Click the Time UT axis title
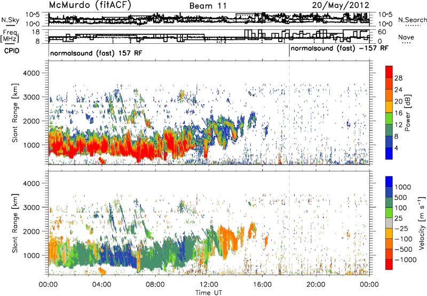427x296 pixels. (209, 292)
